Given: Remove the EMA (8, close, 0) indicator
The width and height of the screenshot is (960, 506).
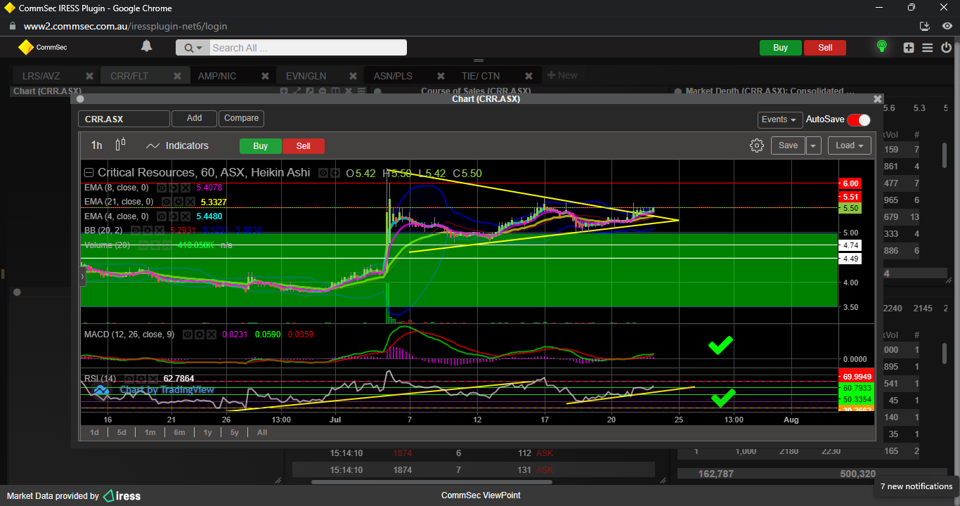Looking at the screenshot, I should tap(186, 188).
